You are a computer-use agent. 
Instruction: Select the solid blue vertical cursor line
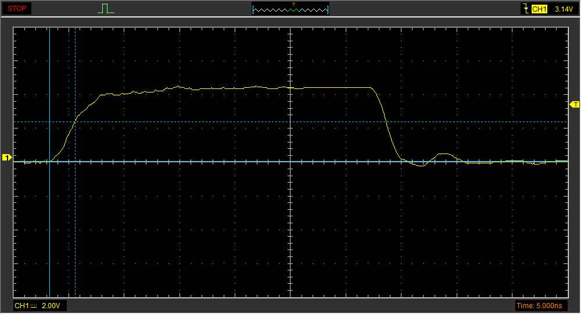[50, 233]
